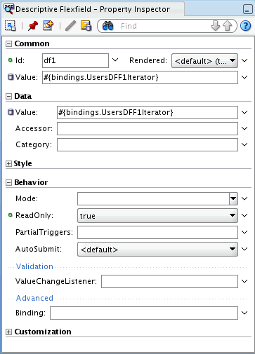Click into the Id field df1
Image resolution: width=255 pixels, height=354 pixels.
pos(75,60)
